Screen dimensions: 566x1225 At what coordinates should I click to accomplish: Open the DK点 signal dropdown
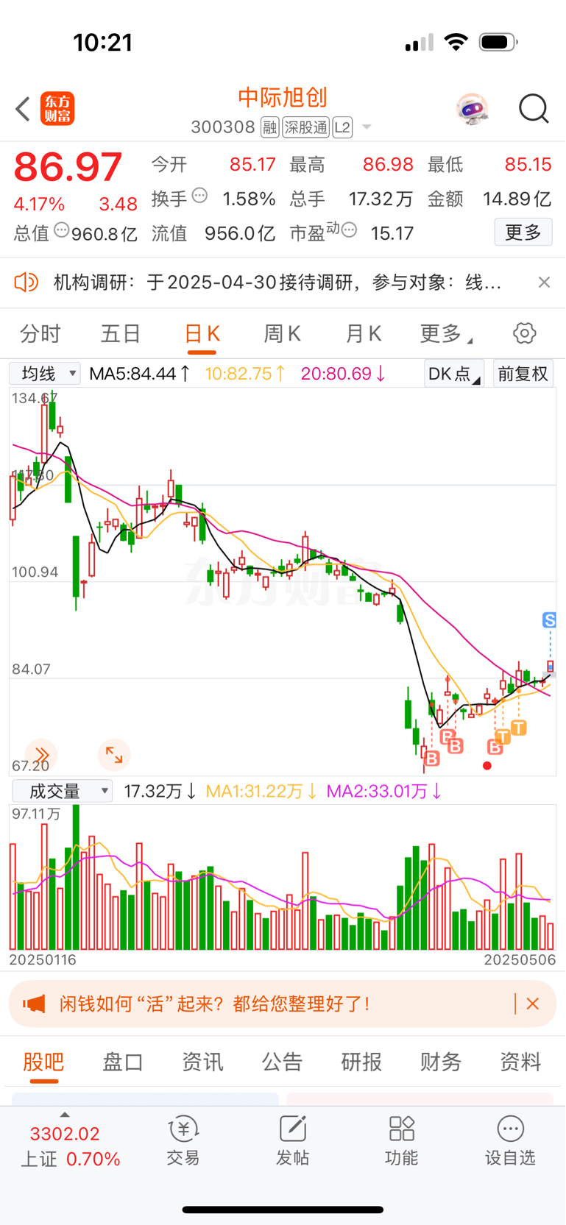(454, 374)
